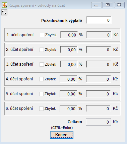127x144 pixels.
Task: Focus Kč amount field of 4. účet spoření
Action: pos(98,79)
